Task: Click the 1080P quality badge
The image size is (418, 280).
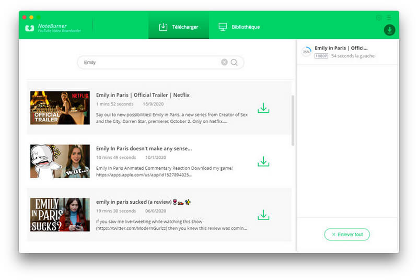Action: [x=321, y=56]
